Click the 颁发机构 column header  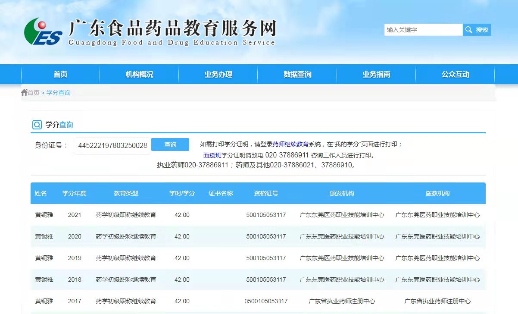342,193
